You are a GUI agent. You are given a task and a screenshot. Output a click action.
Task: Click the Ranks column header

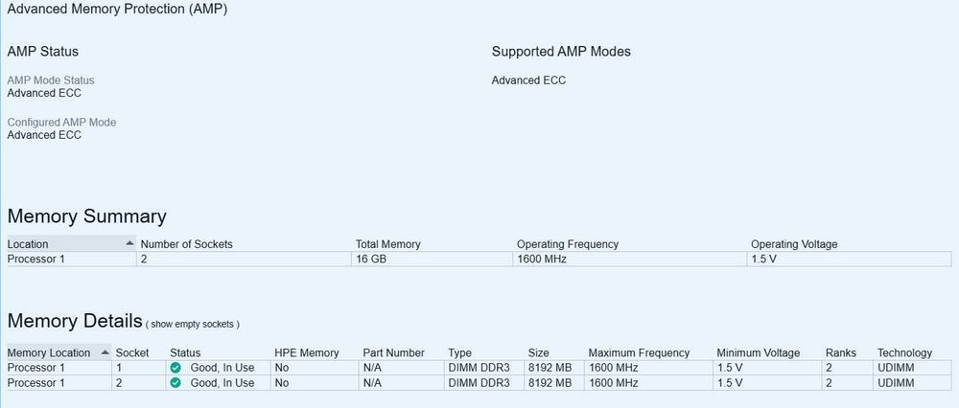click(x=840, y=353)
